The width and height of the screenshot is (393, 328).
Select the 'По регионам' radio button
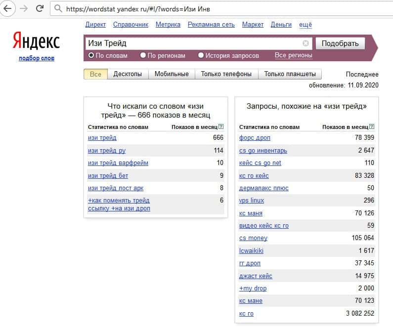click(x=143, y=56)
